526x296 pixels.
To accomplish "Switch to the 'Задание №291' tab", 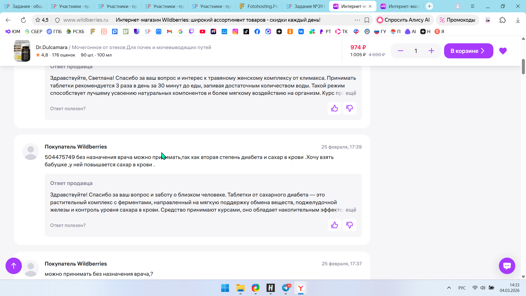I will click(305, 6).
